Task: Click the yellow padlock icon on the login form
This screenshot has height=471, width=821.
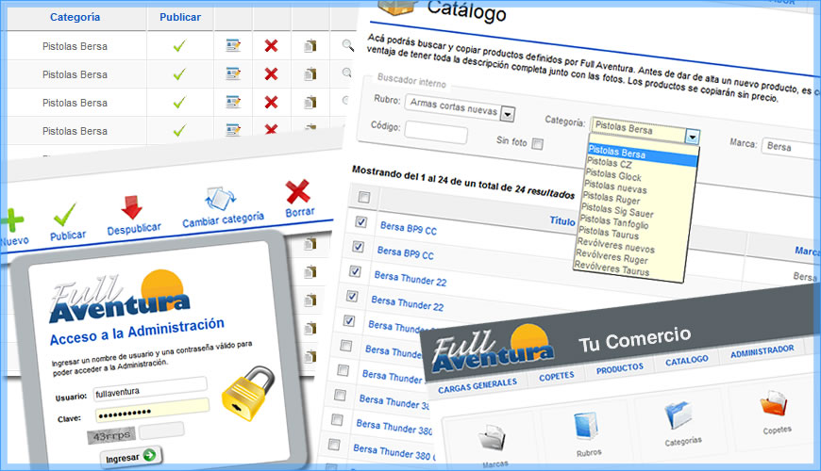Action: pos(248,393)
